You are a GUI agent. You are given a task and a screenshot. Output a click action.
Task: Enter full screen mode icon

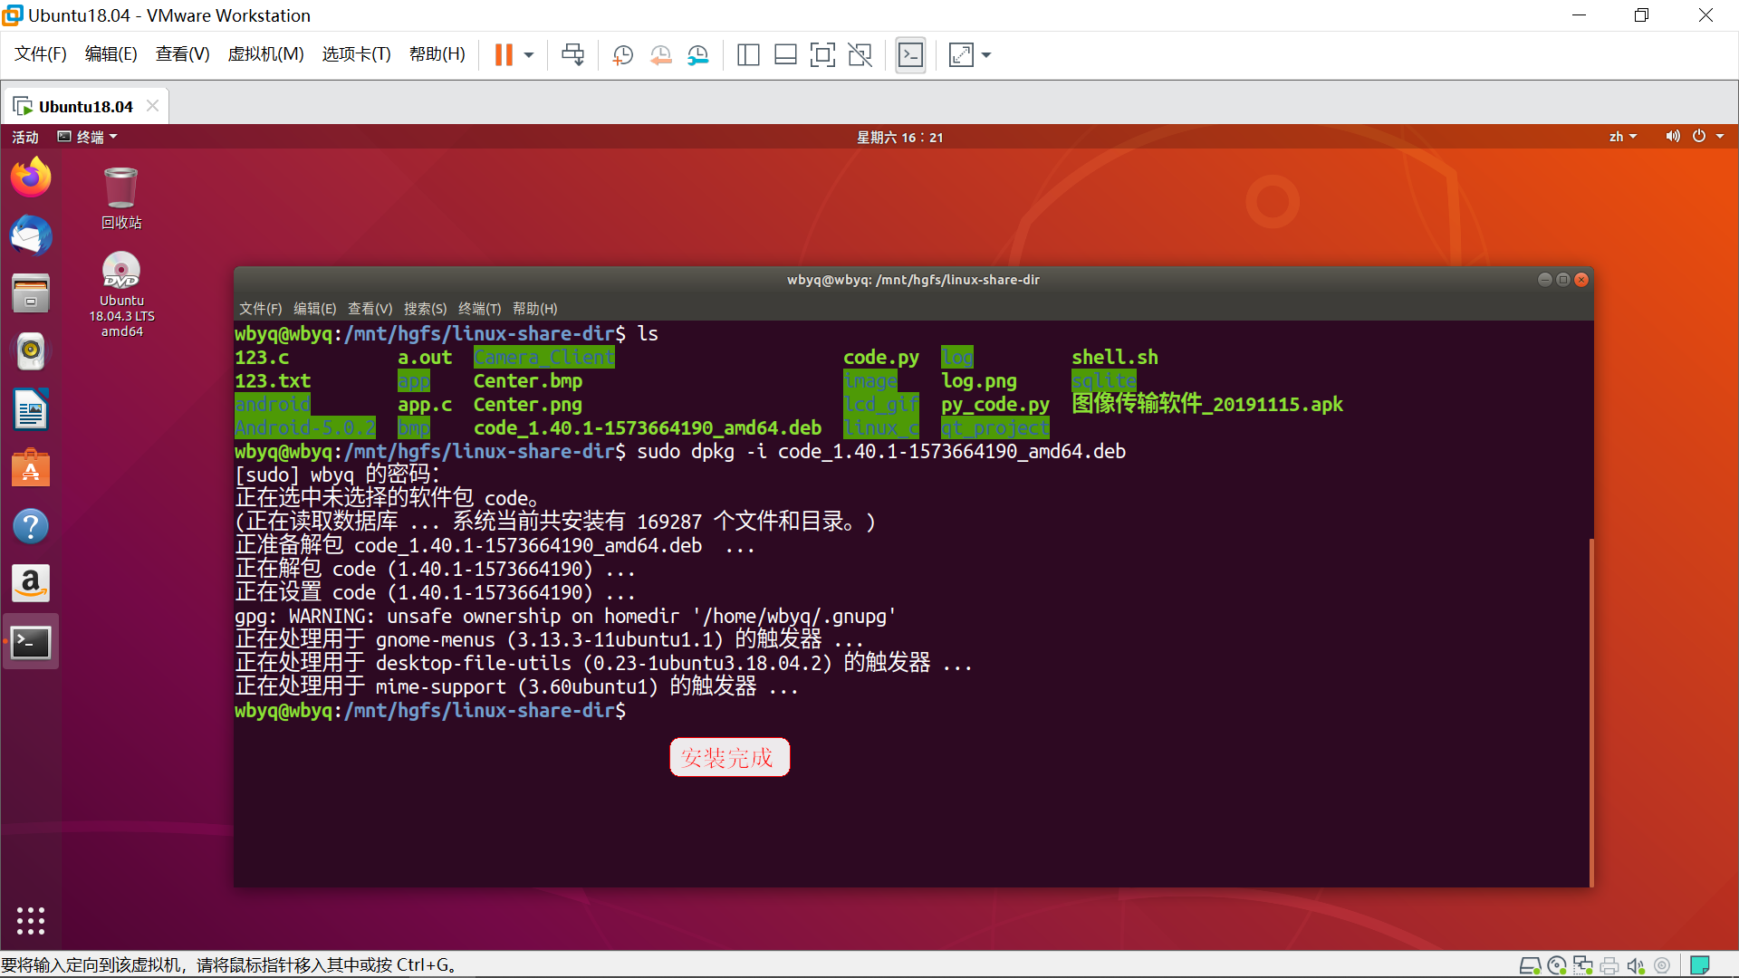coord(821,55)
